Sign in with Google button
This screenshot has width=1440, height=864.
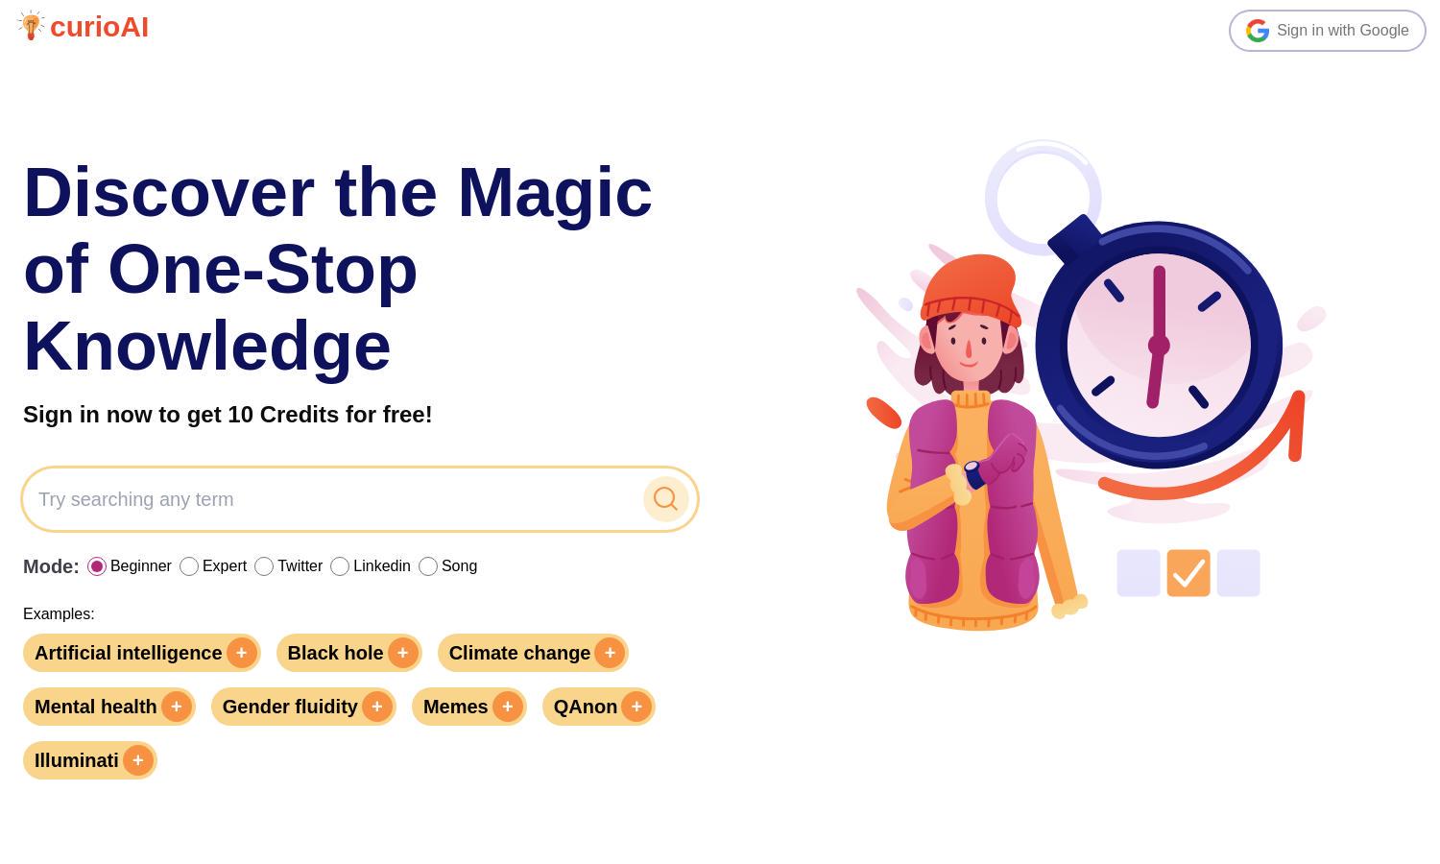(x=1328, y=31)
